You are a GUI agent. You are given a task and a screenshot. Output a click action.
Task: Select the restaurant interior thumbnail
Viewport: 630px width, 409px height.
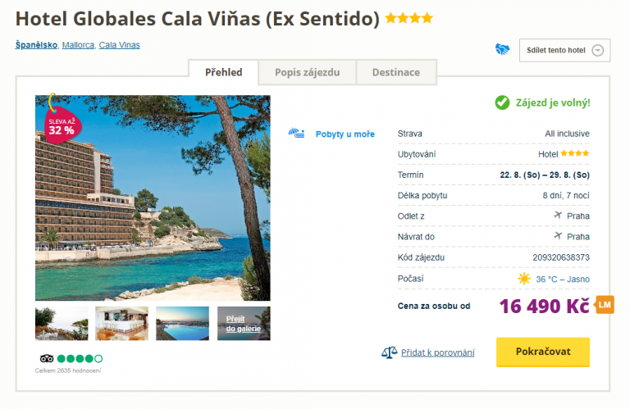pyautogui.click(x=121, y=323)
